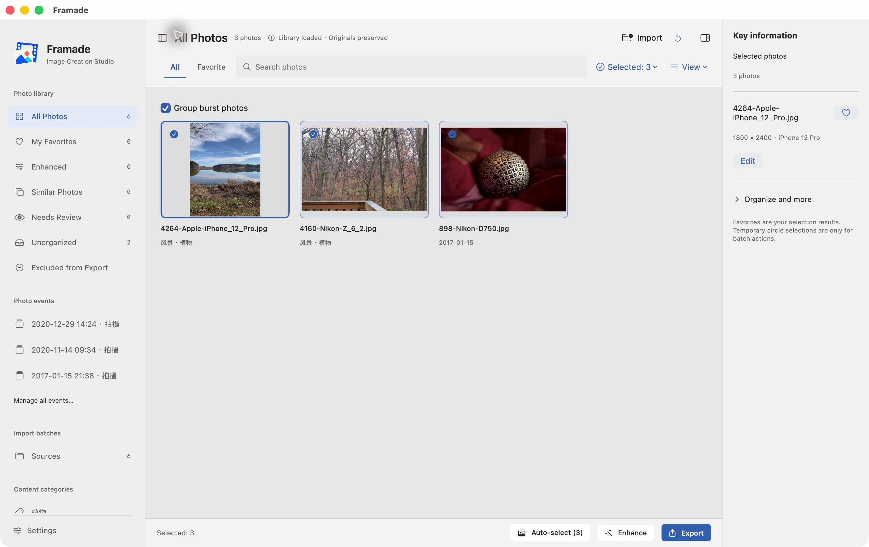The height and width of the screenshot is (547, 869).
Task: Deselect the 4160-Nikon-Z_6_2.jpg selection circle
Action: point(313,134)
